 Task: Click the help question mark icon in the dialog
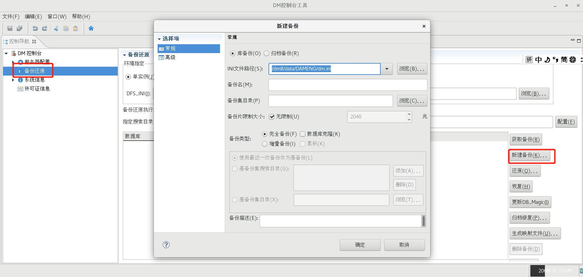(166, 245)
